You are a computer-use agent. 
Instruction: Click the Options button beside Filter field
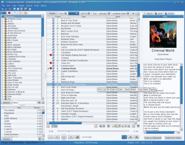[6, 103]
